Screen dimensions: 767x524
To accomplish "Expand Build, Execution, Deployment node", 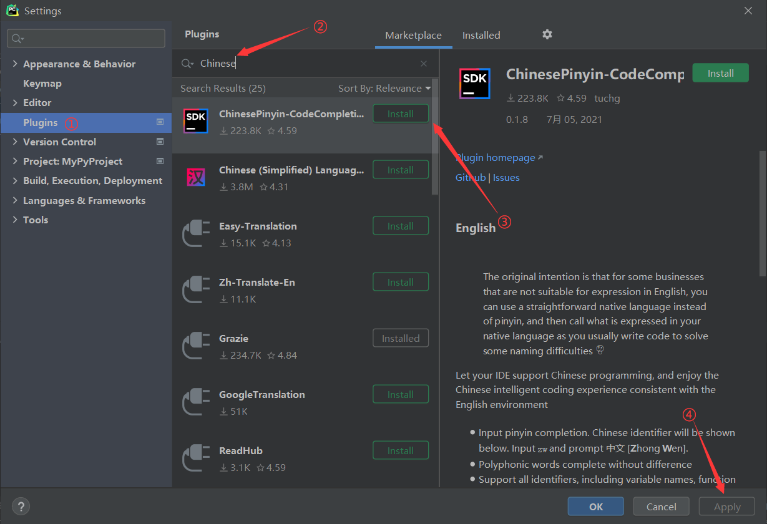I will pos(15,180).
